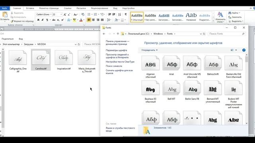Screen dimensions: 255x143
Task: Click the Sort (A-Z) icon
Action: (x=120, y=15)
